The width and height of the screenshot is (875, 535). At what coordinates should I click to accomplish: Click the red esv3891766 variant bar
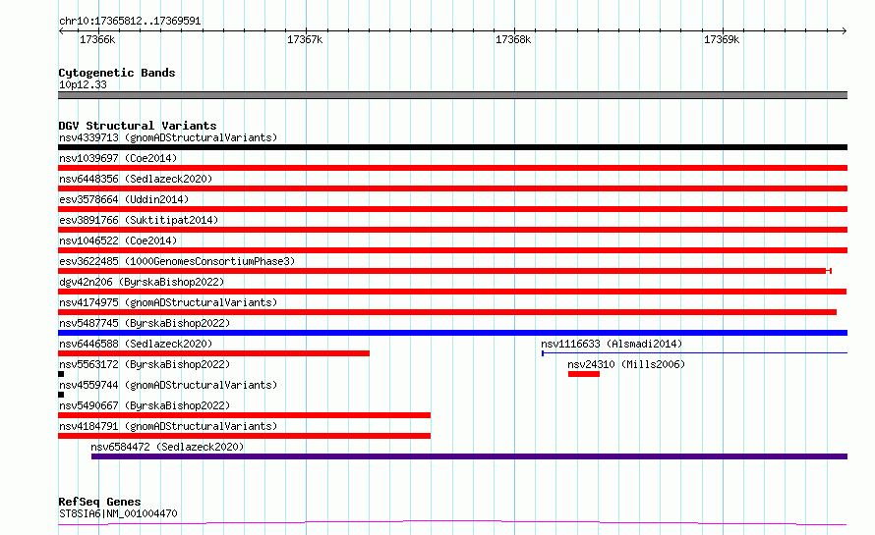click(452, 230)
